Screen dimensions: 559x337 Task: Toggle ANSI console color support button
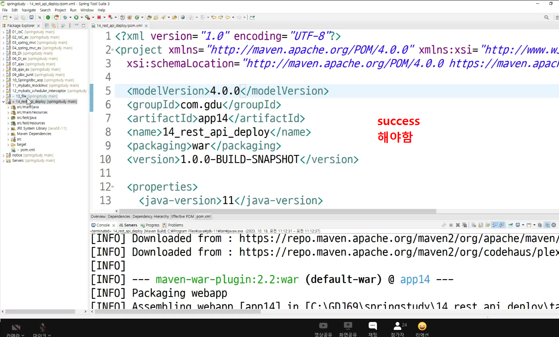click(547, 225)
